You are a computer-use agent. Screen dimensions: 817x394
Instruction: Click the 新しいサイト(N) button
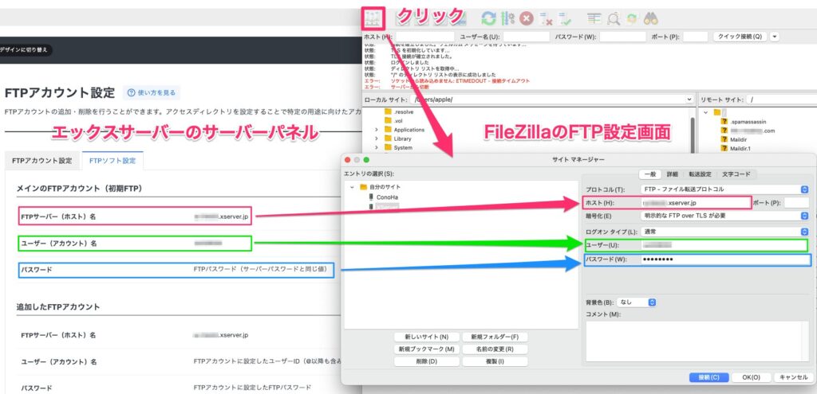tap(427, 337)
